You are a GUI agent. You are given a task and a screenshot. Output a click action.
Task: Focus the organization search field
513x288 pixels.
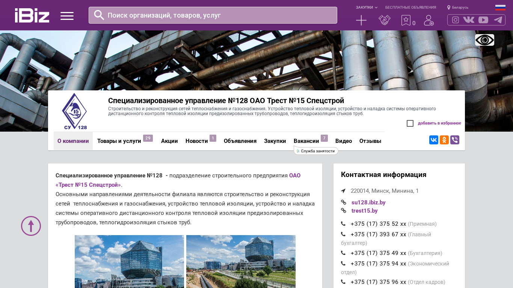tap(213, 15)
